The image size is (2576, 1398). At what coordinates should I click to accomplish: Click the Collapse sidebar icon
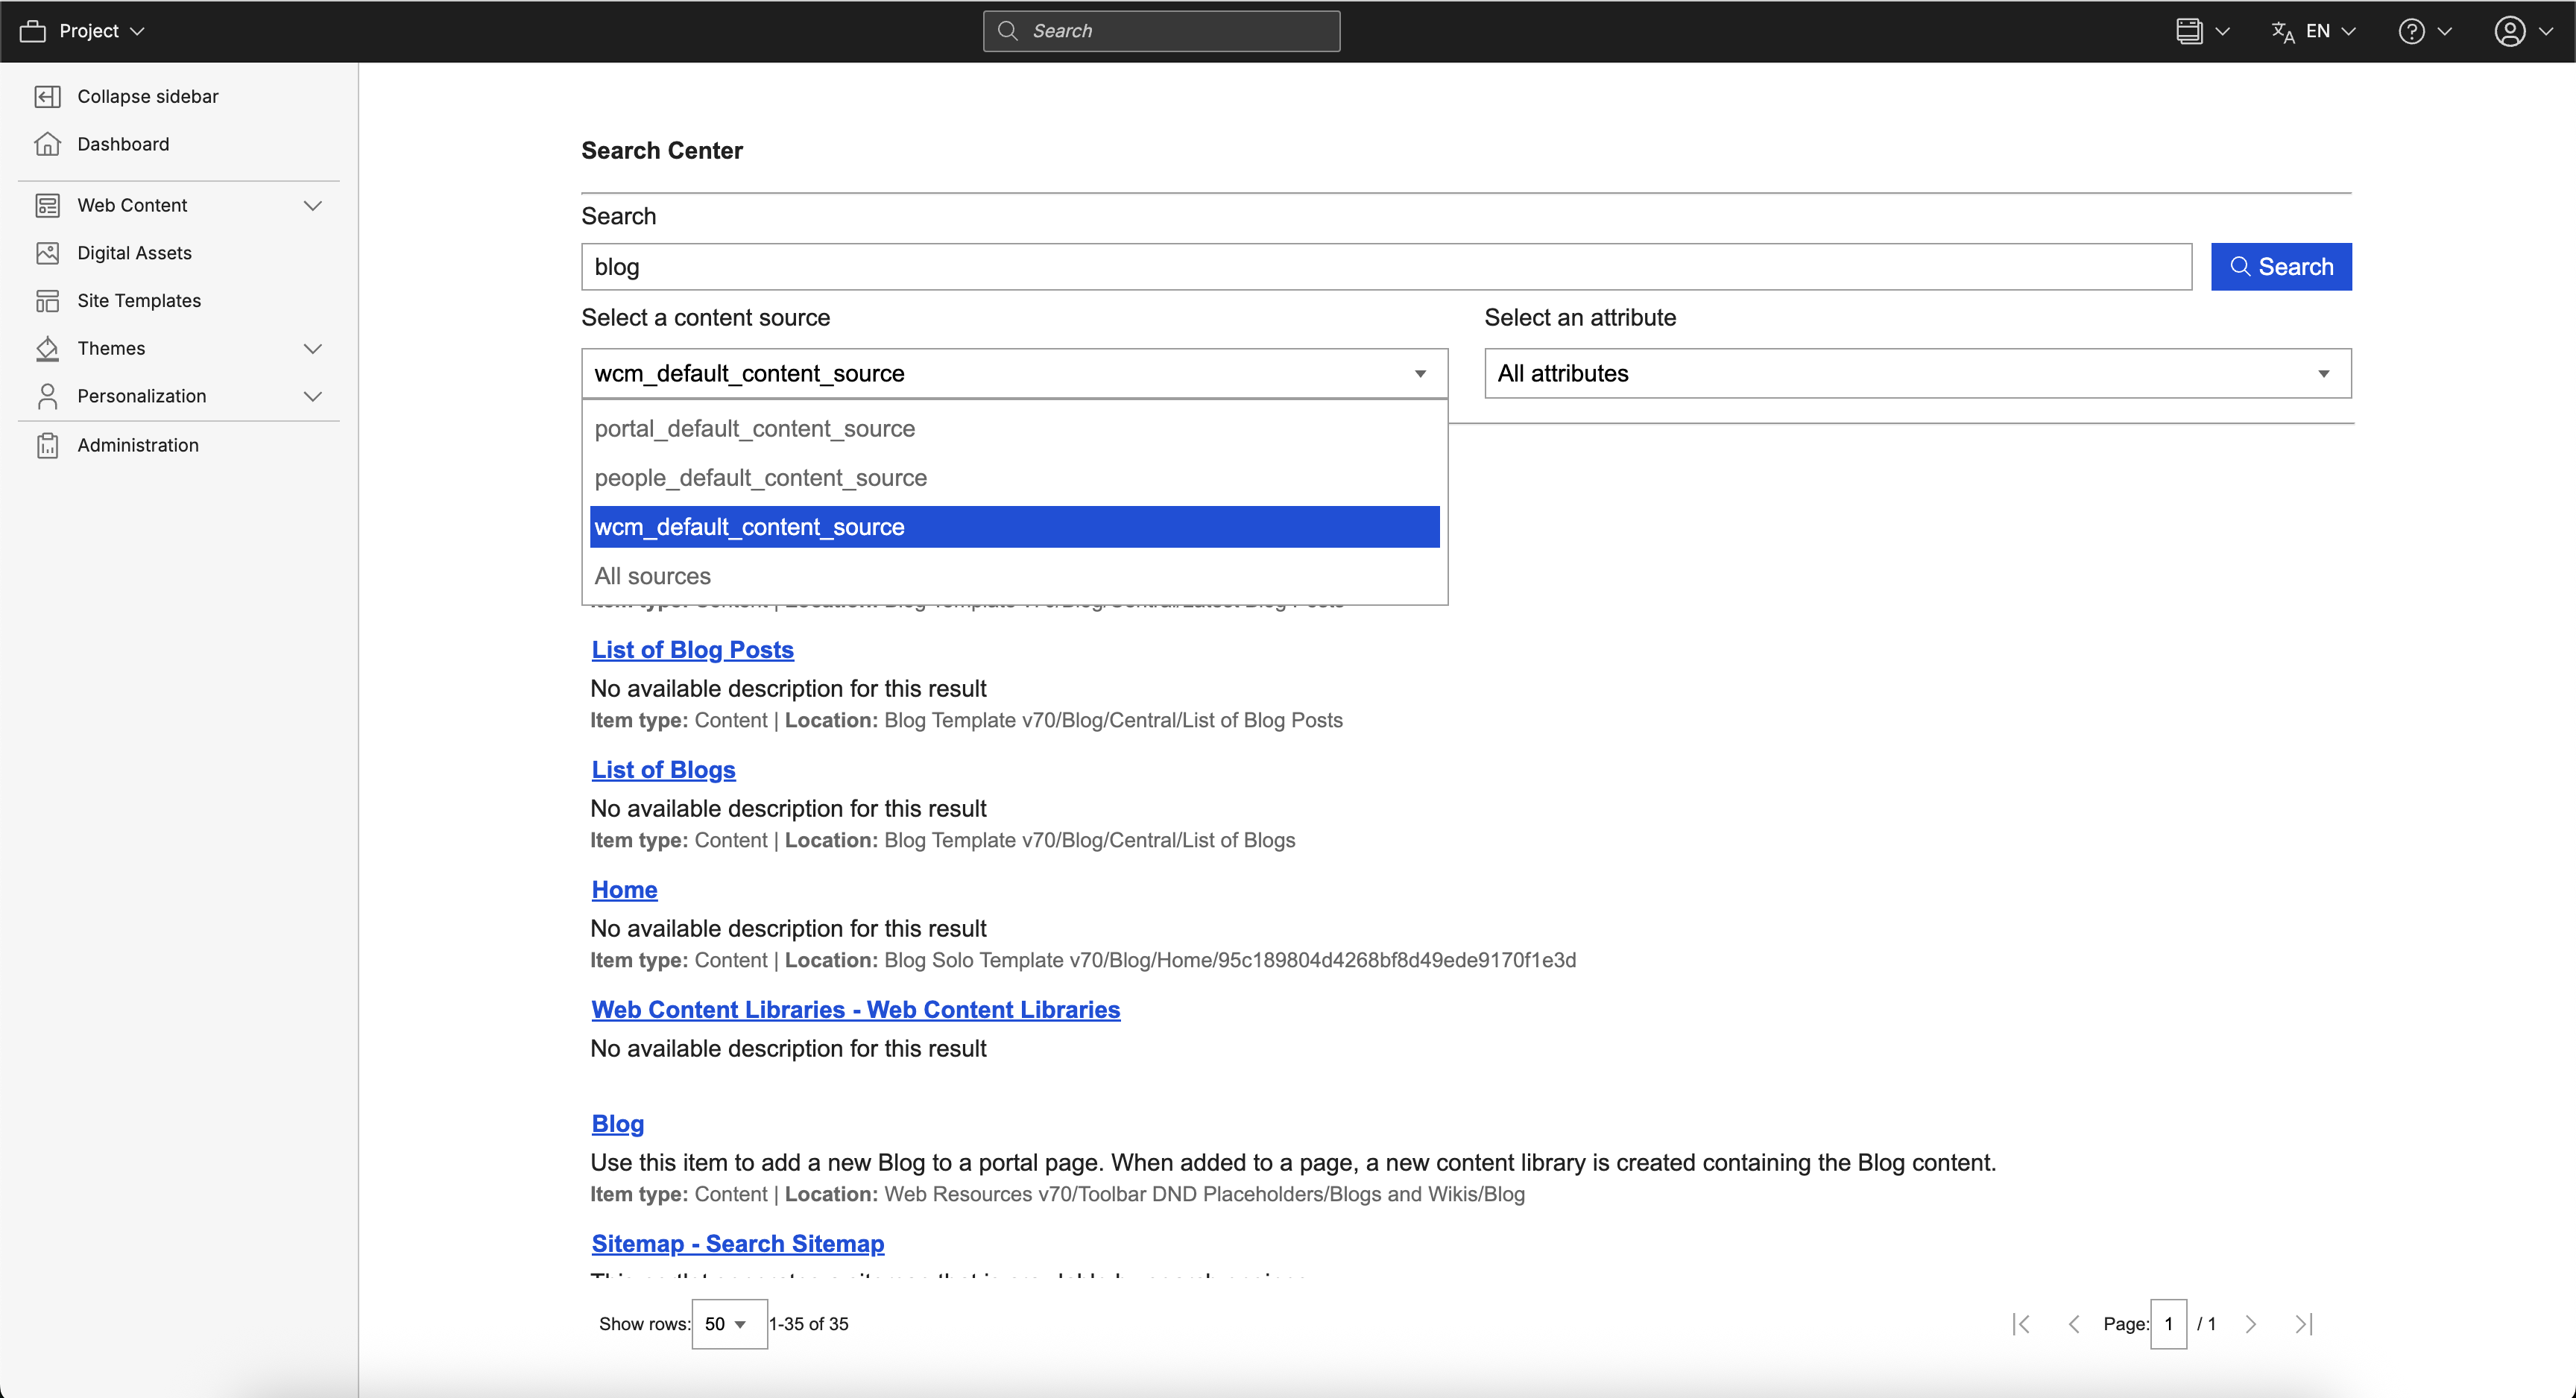click(47, 97)
